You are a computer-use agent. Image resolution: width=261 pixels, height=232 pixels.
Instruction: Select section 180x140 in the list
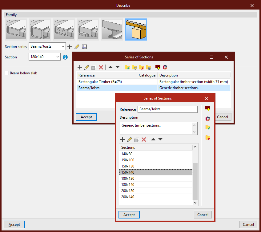click(x=156, y=185)
